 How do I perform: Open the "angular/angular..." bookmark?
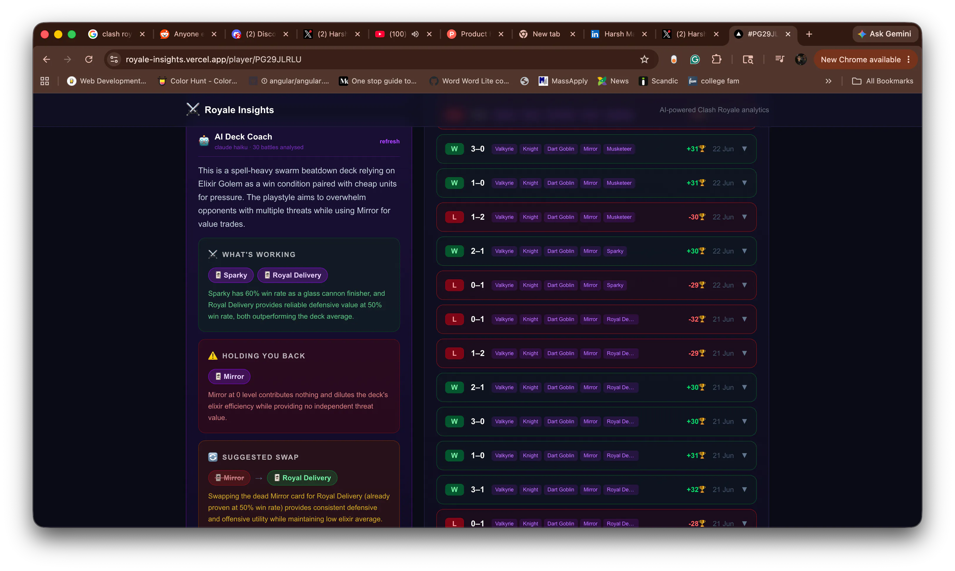pyautogui.click(x=289, y=81)
